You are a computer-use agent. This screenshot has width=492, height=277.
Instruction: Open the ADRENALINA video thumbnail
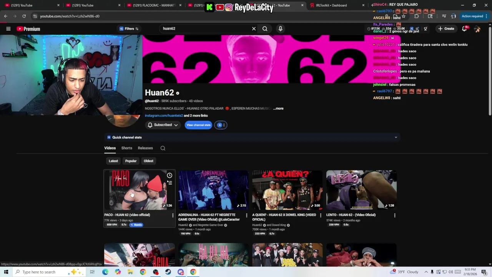point(213,190)
